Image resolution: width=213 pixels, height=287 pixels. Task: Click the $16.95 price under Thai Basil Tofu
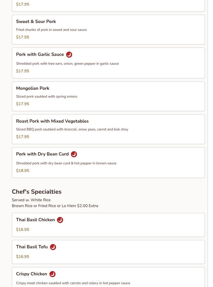tap(22, 257)
